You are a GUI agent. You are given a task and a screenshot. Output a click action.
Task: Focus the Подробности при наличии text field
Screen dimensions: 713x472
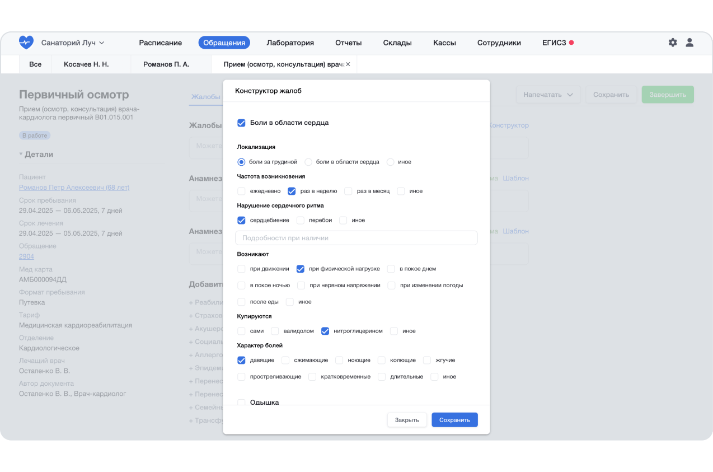[356, 238]
